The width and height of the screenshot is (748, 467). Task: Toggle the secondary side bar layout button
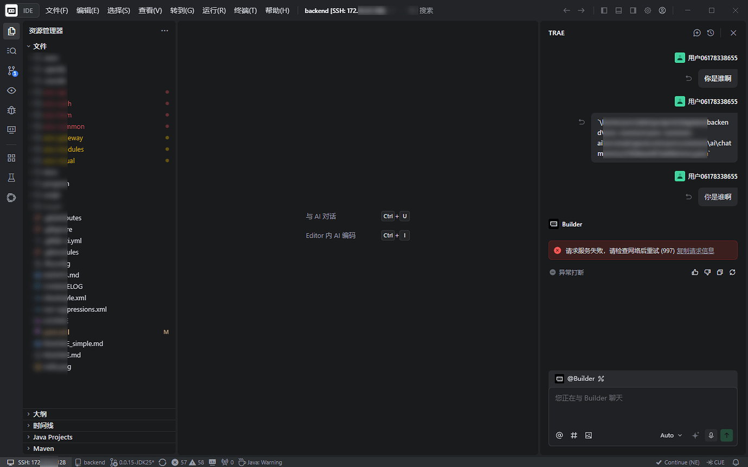pos(633,10)
